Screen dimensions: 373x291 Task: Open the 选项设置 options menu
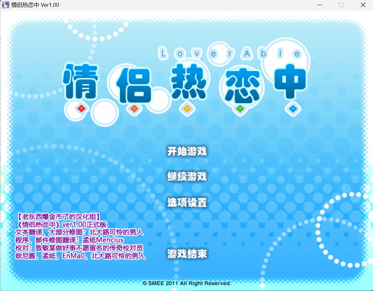tap(186, 202)
